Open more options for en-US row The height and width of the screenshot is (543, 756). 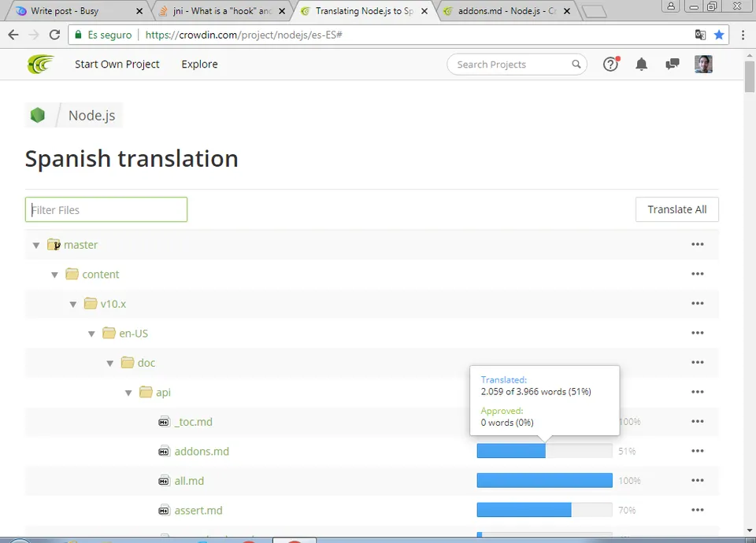pyautogui.click(x=697, y=333)
